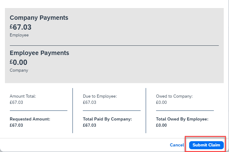Select the Company Payments heading
229x152 pixels.
(39, 18)
